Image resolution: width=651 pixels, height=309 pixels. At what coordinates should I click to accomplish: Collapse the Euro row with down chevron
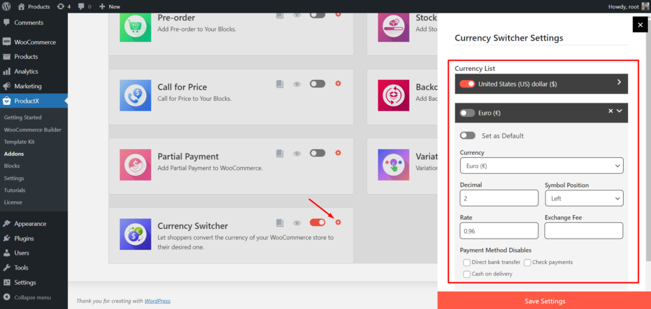[619, 111]
